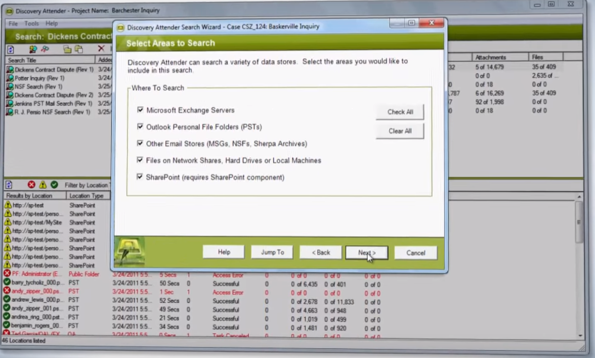The width and height of the screenshot is (595, 358).
Task: Click the binoculars search icon on the toolbar
Action: [x=45, y=49]
